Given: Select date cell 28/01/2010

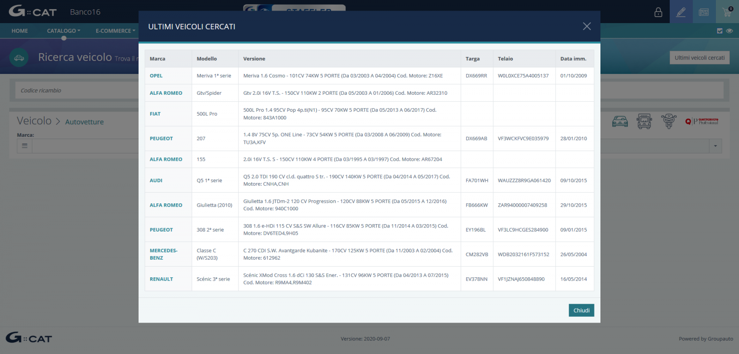Looking at the screenshot, I should tap(574, 139).
